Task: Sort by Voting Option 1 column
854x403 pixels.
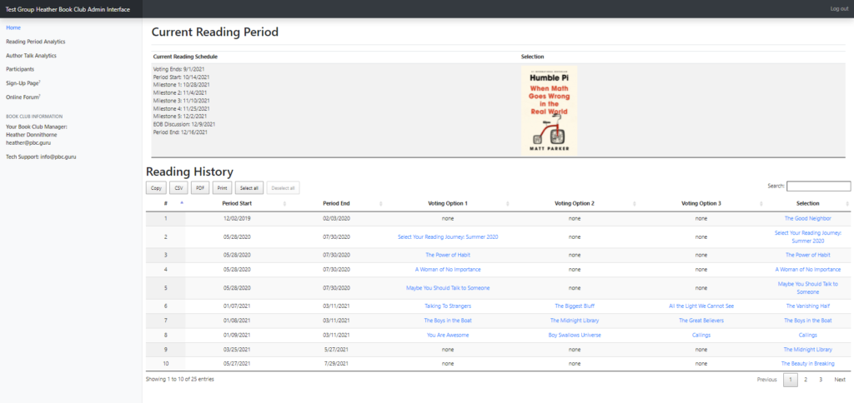Action: pos(447,203)
